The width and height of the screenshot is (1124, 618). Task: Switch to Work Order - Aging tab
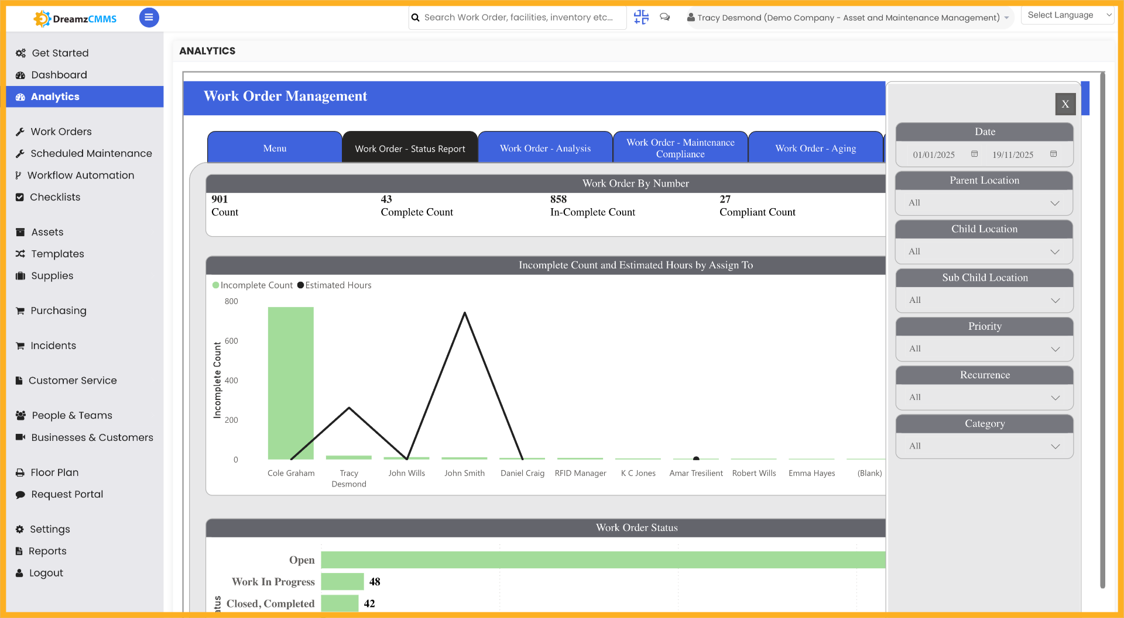tap(815, 147)
